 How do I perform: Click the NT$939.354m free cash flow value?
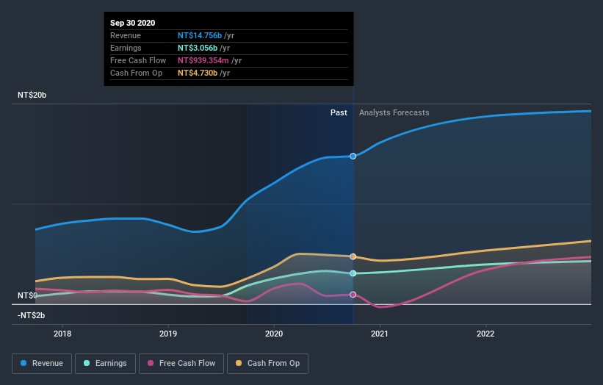[203, 60]
